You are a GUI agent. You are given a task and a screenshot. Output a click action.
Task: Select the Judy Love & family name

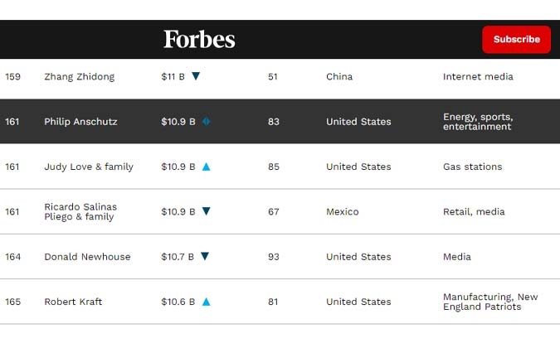tap(89, 167)
